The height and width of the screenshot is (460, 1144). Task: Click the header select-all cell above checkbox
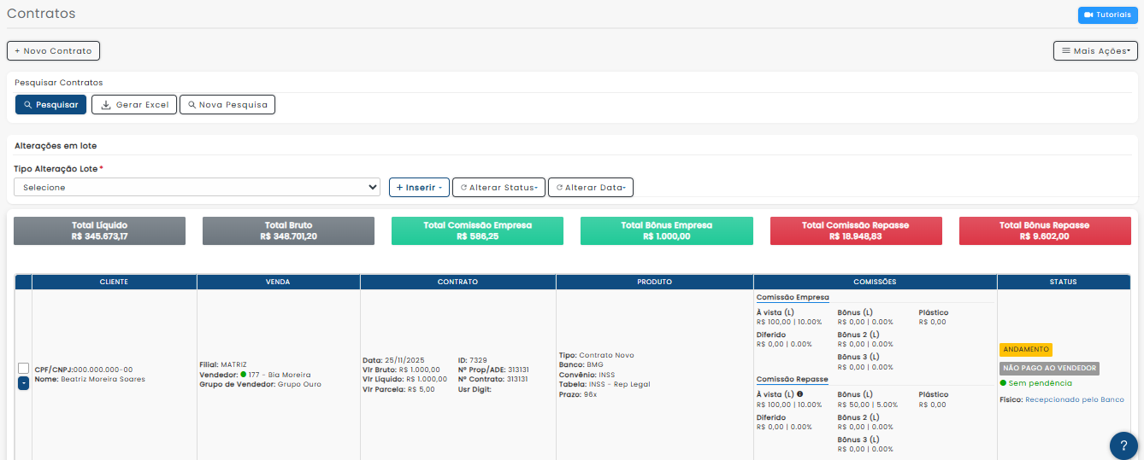click(x=24, y=282)
